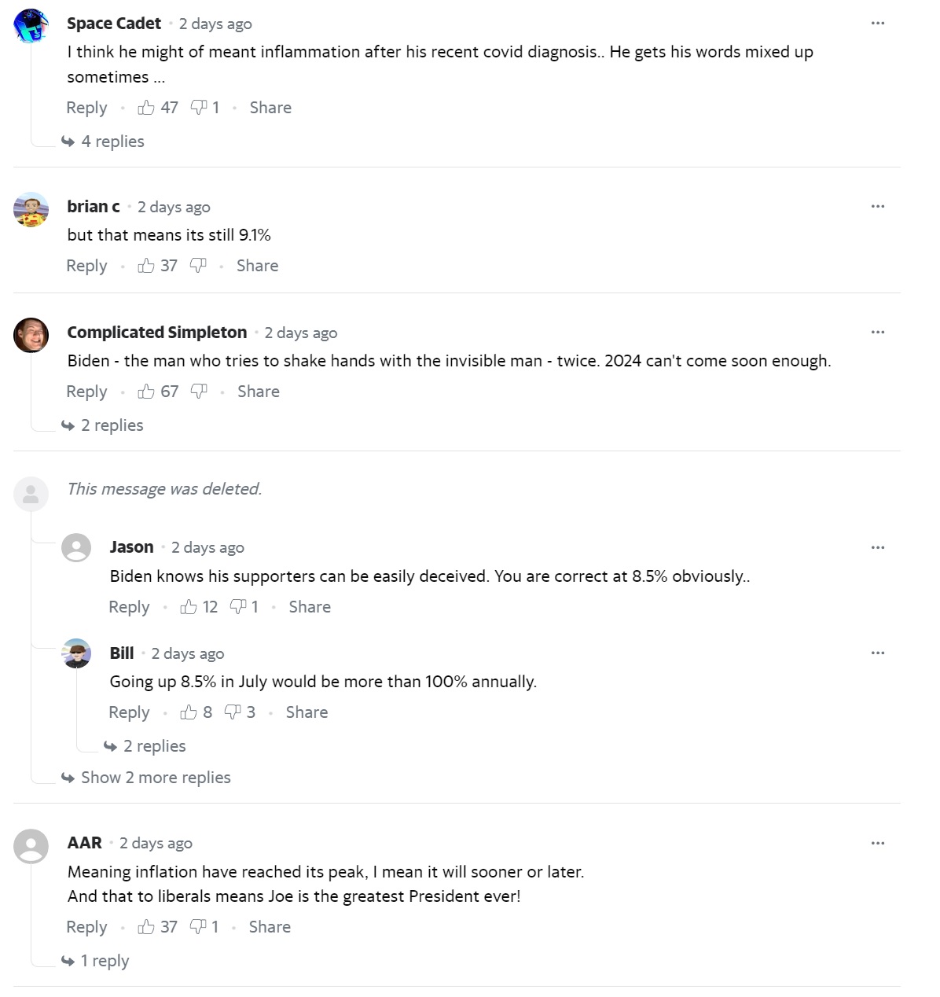Screen dimensions: 940x997
Task: Open the three-dot menu on Bill's reply
Action: coord(878,653)
